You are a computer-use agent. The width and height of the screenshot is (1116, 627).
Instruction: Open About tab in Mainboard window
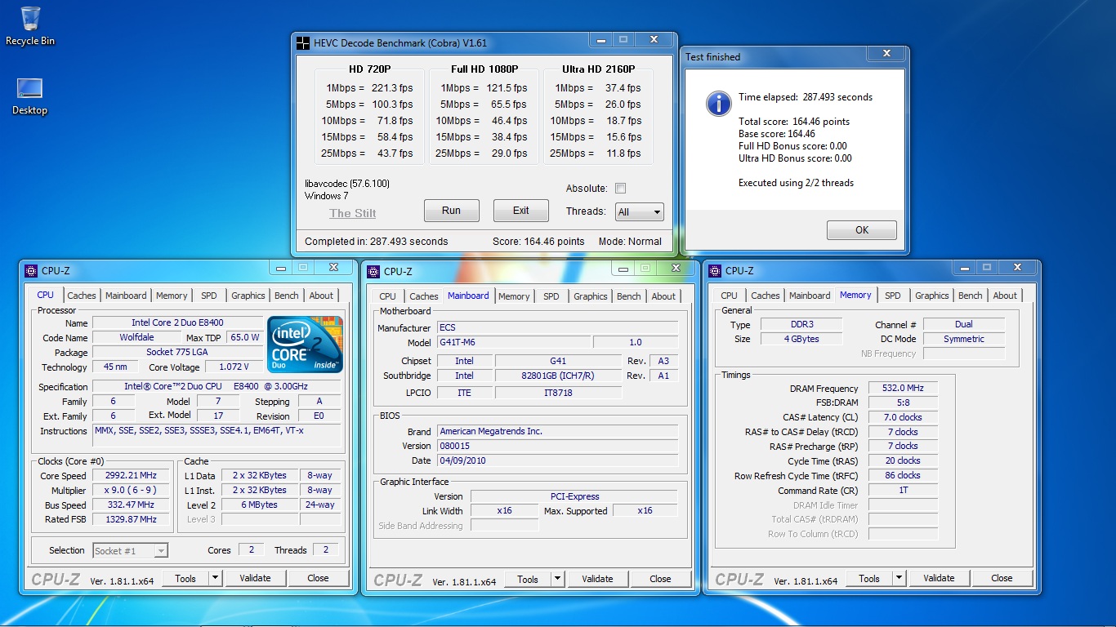pos(663,296)
